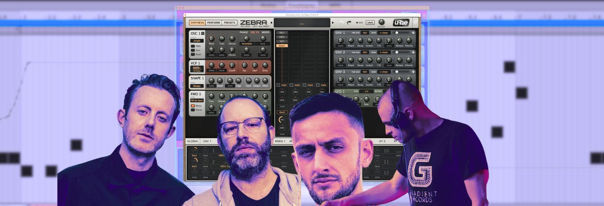Viewport: 604px width, 206px height.
Task: Open the ENV 2 time base 8sX dropdown
Action: click(365, 52)
